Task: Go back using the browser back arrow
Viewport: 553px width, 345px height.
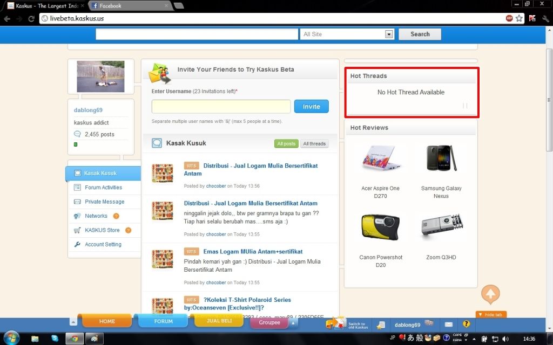Action: point(7,19)
